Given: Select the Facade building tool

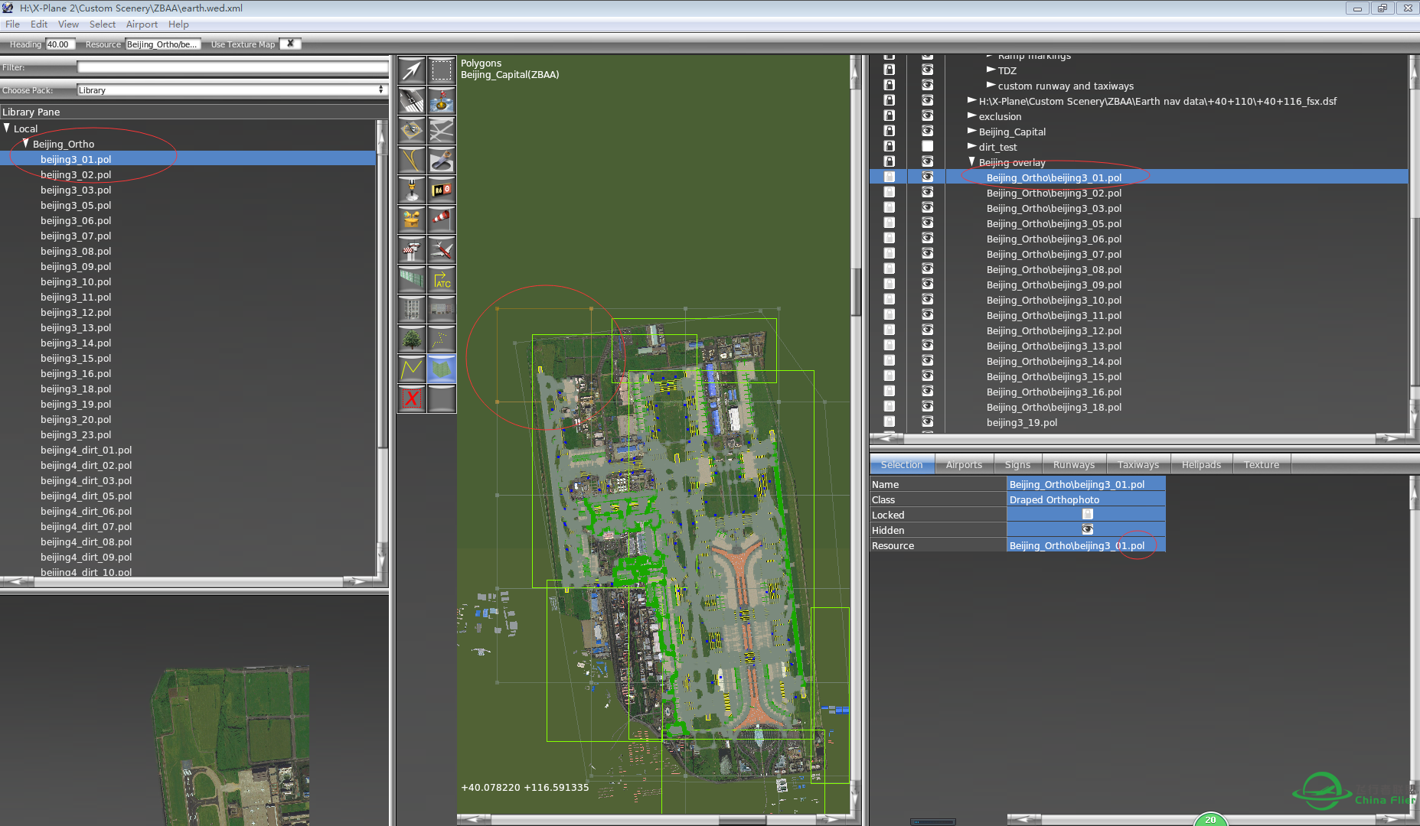Looking at the screenshot, I should [x=412, y=309].
